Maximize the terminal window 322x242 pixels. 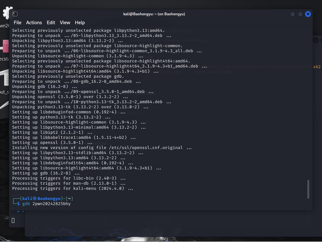click(300, 14)
